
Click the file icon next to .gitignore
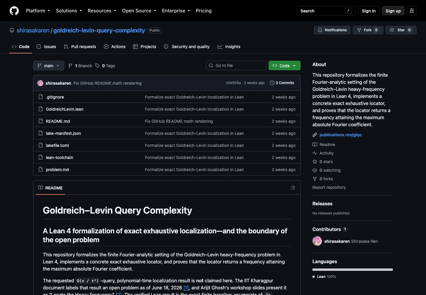tap(41, 97)
